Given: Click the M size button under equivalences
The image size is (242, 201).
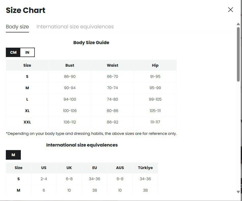Looking at the screenshot, I should click(13, 155).
